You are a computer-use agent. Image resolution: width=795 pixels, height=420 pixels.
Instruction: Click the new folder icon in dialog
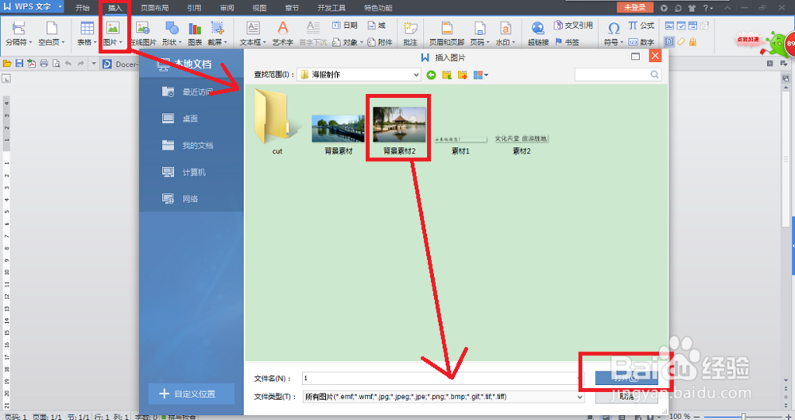point(463,75)
